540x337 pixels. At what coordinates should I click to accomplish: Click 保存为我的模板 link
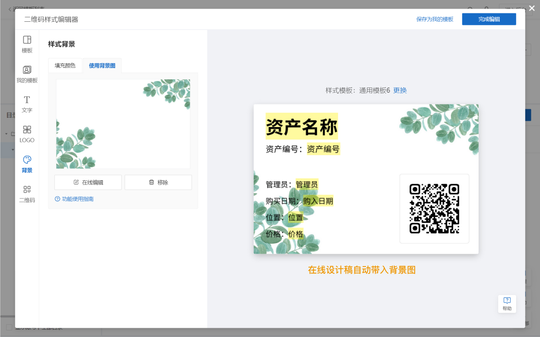tap(435, 19)
